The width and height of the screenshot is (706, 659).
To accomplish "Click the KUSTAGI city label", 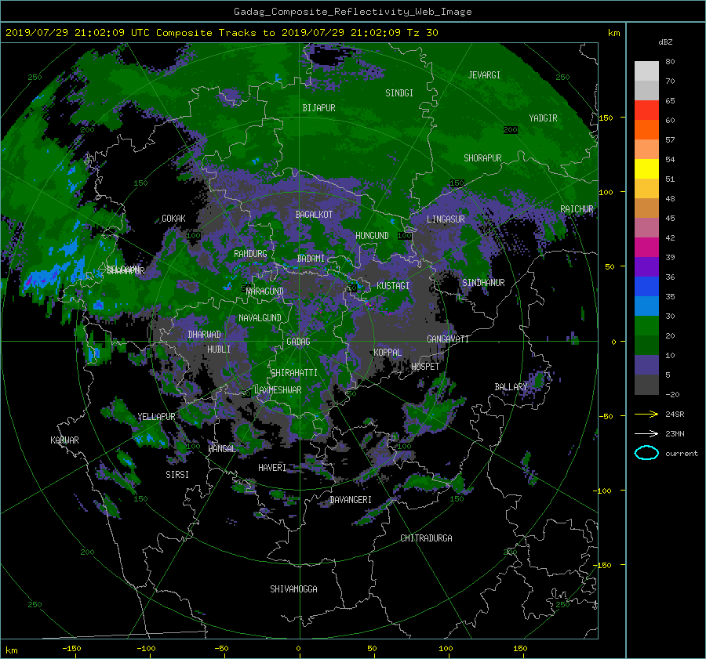I will [x=393, y=286].
